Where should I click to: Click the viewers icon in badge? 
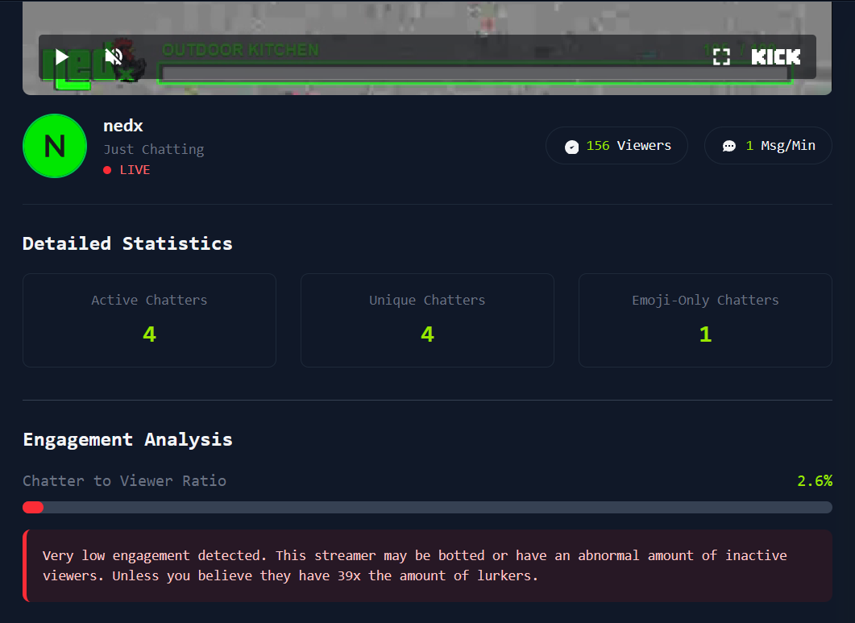click(x=571, y=147)
